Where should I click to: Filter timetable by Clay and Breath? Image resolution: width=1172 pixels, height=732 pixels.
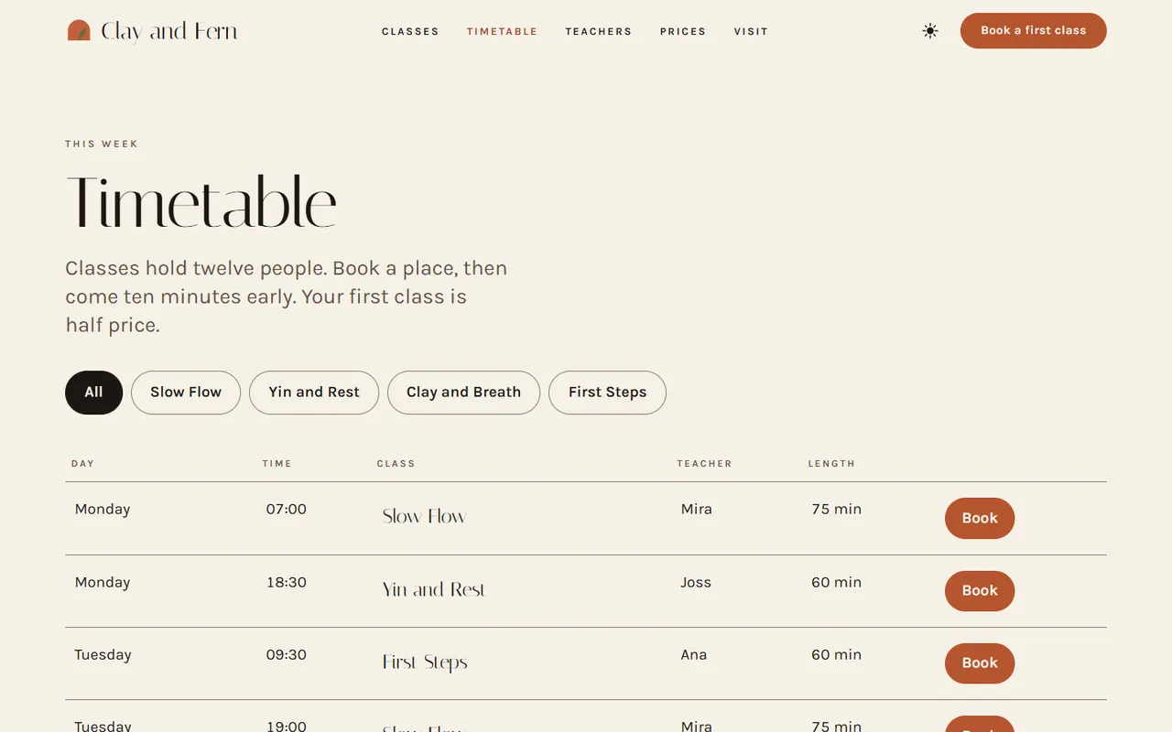click(463, 393)
